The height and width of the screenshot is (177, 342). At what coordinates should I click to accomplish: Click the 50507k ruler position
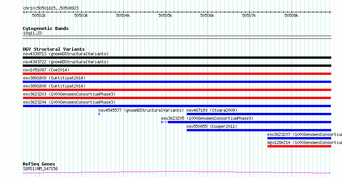pos(249,15)
